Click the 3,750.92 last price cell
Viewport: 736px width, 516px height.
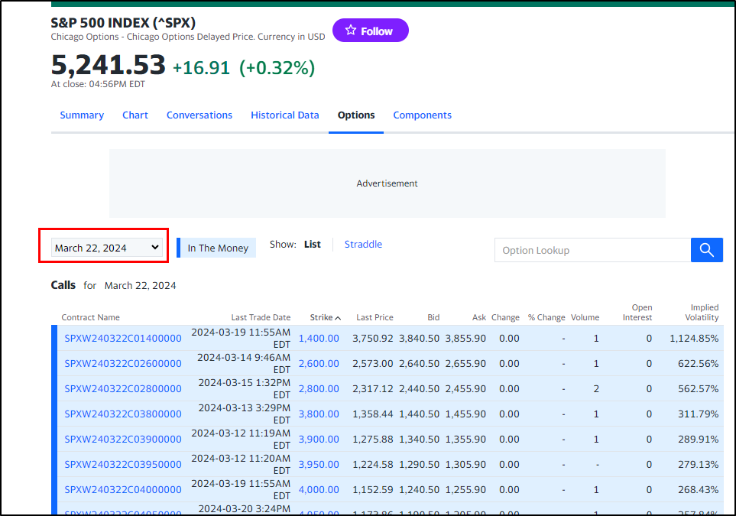[x=373, y=338]
